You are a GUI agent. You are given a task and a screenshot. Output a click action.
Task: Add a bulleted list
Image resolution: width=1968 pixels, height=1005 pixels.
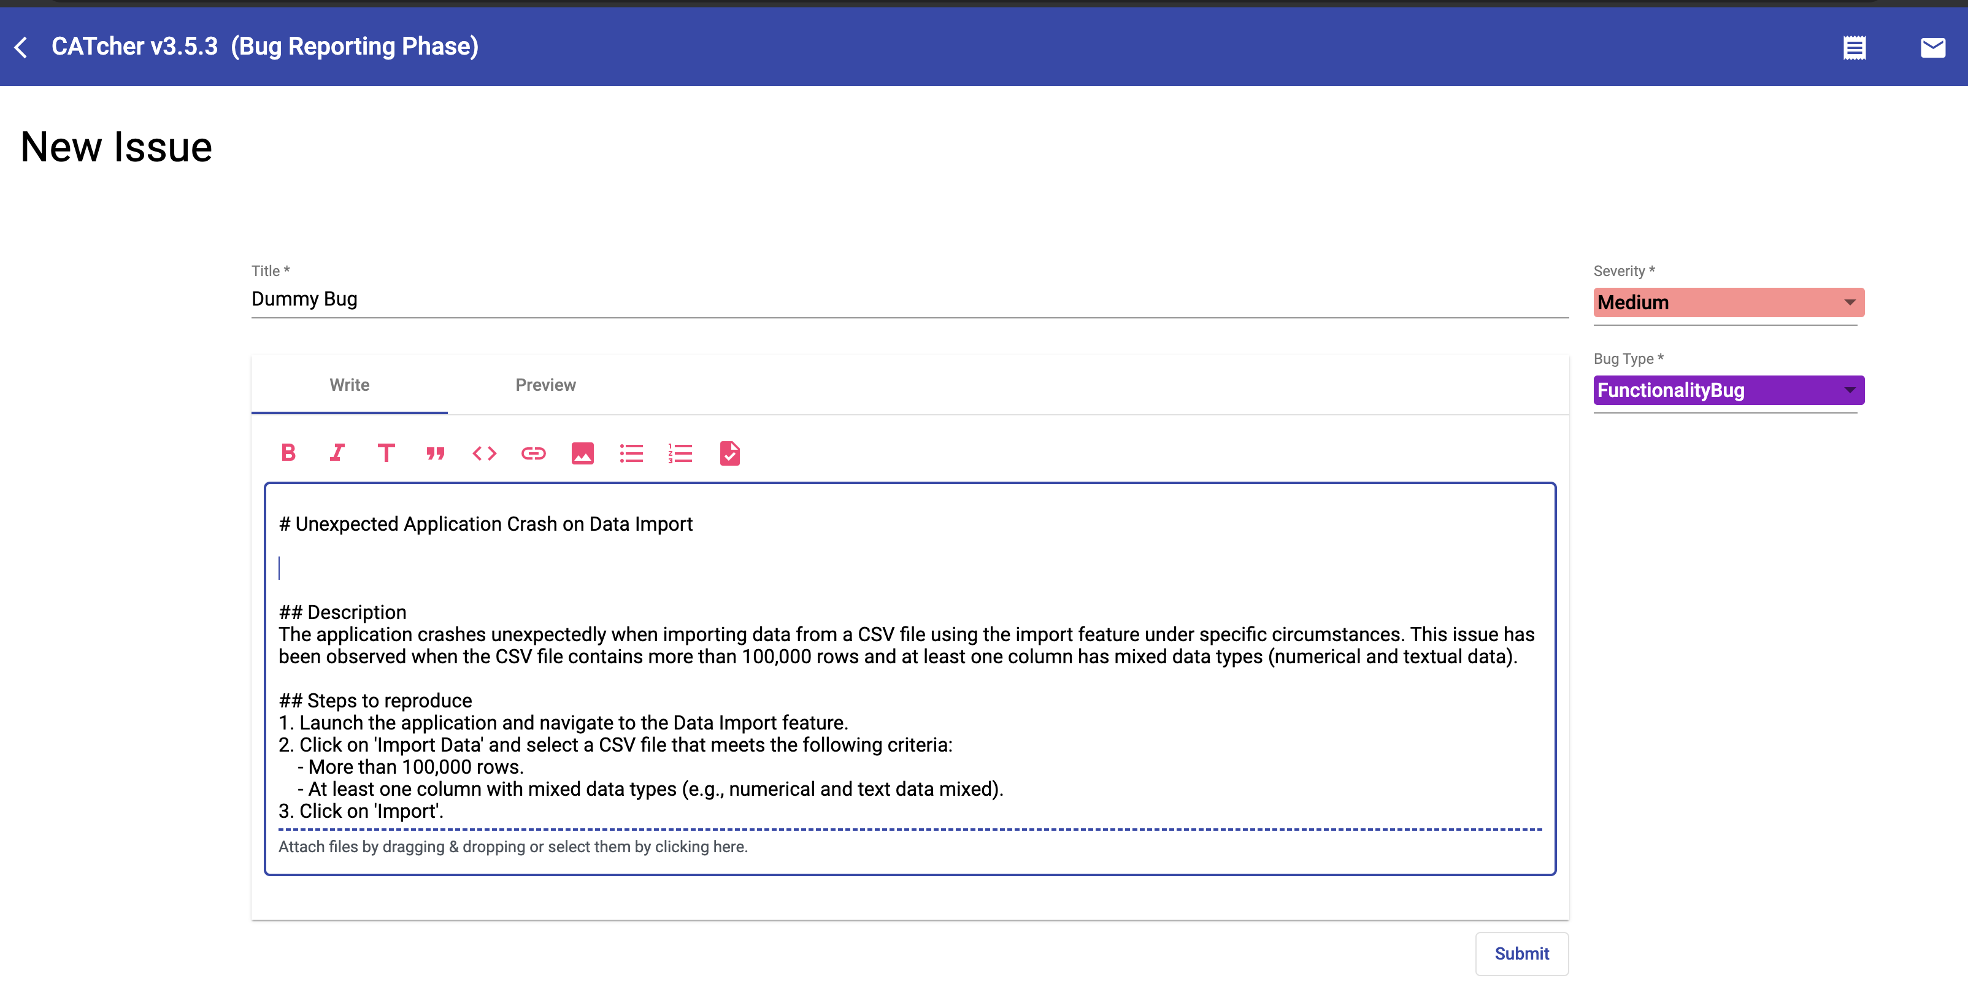click(631, 453)
